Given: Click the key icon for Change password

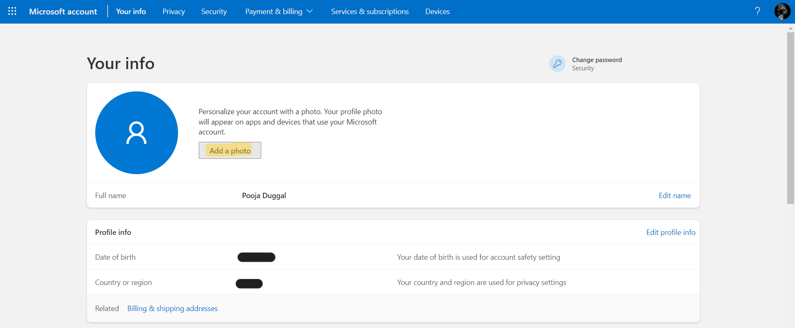Looking at the screenshot, I should (557, 64).
